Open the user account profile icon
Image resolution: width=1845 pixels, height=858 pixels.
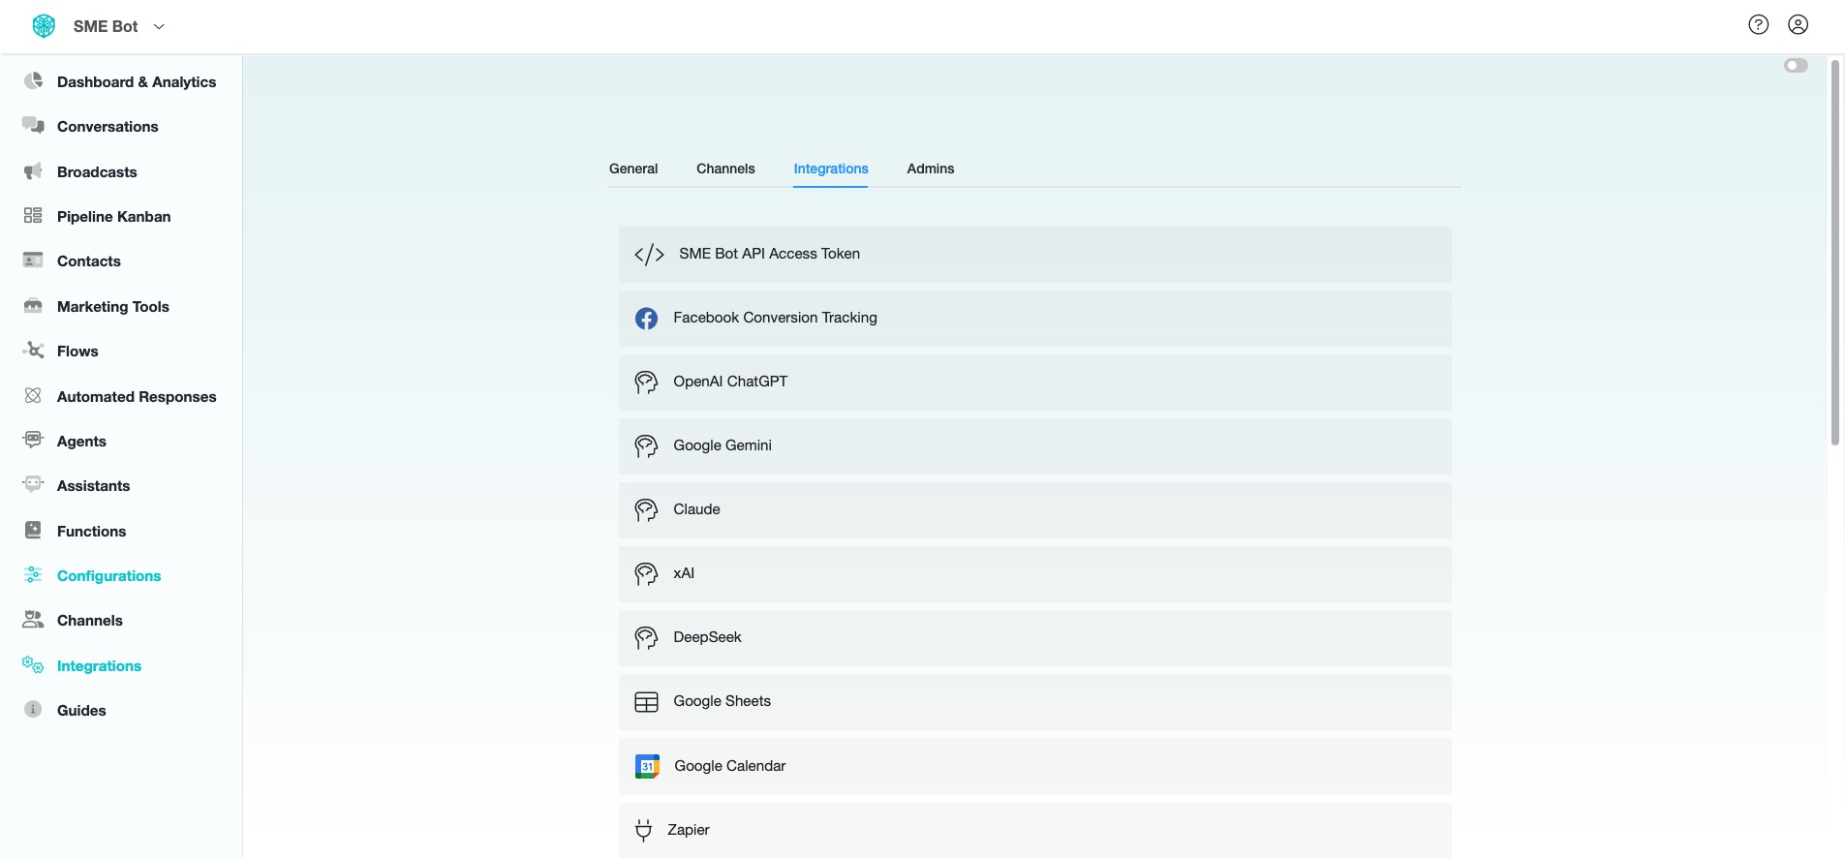(x=1799, y=25)
